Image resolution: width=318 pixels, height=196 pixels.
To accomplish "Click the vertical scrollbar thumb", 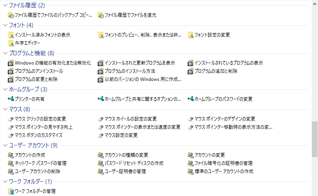I will (x=315, y=139).
